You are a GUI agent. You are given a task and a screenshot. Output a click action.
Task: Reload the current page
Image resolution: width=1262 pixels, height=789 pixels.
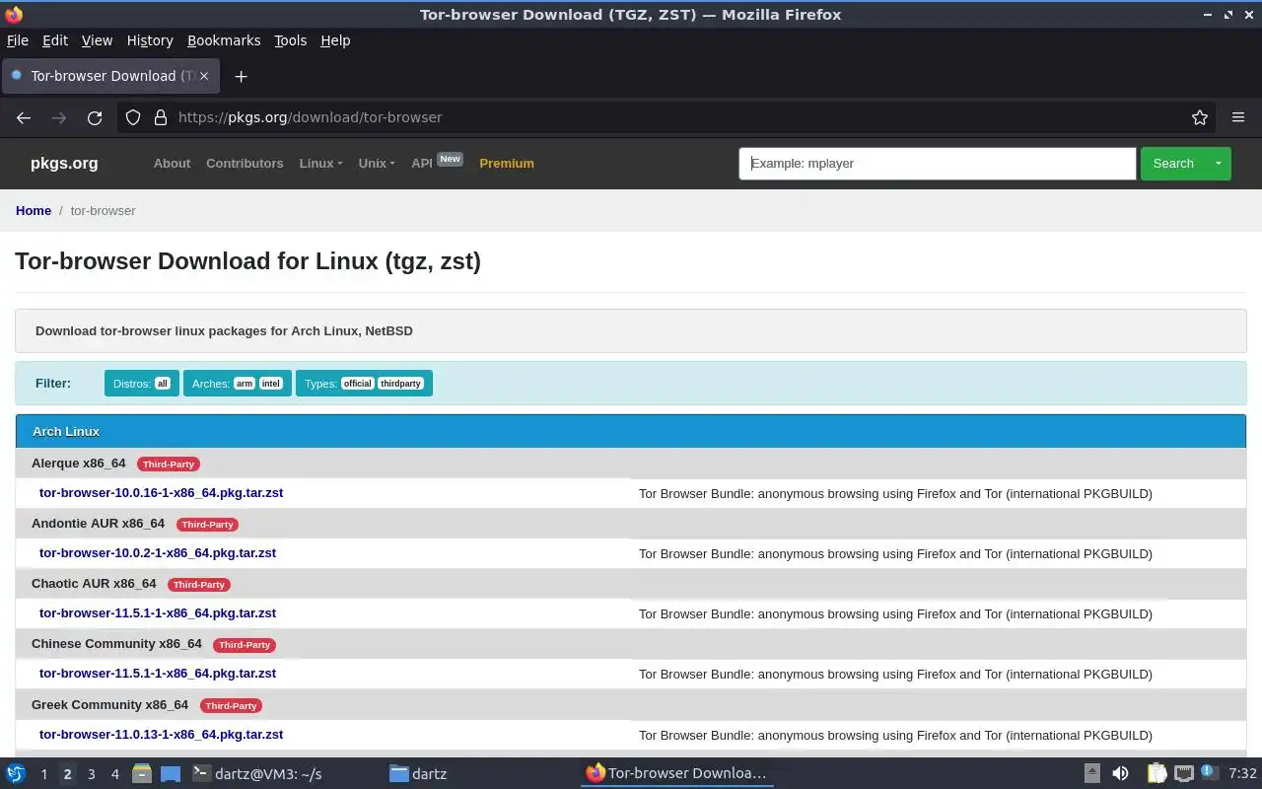point(95,117)
